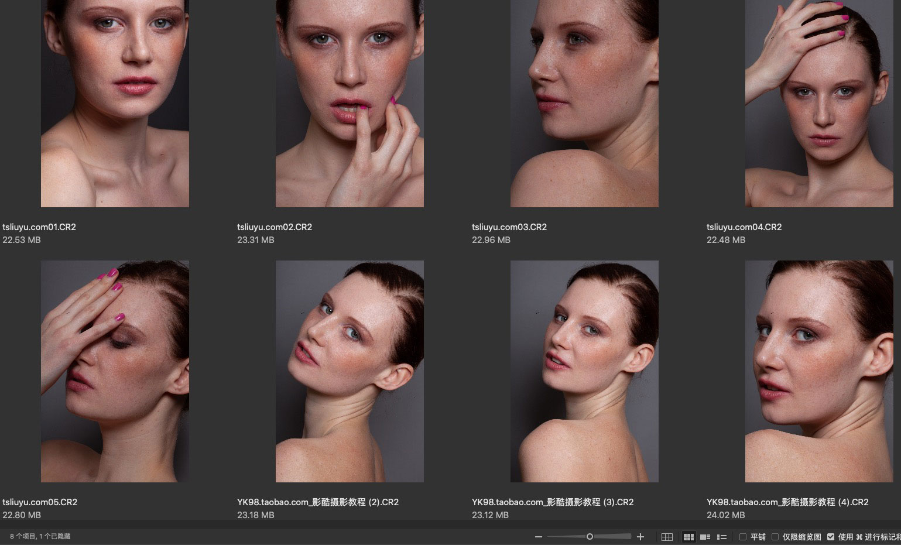The width and height of the screenshot is (901, 545).
Task: Select the tsliuyu.com03.CR2 profile photo
Action: pos(584,103)
